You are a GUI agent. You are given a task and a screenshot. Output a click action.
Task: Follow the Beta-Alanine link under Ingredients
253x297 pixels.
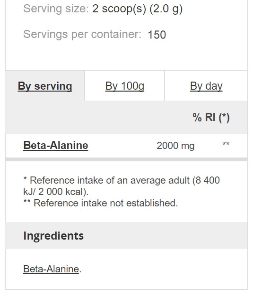pyautogui.click(x=51, y=269)
